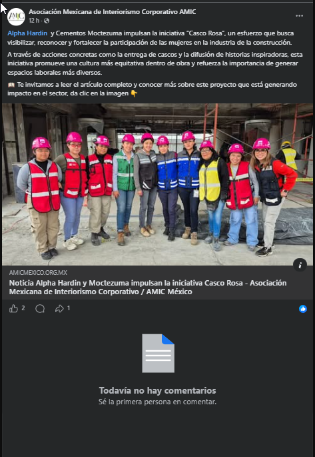Click the info icon on the link preview
The image size is (315, 457).
300,266
